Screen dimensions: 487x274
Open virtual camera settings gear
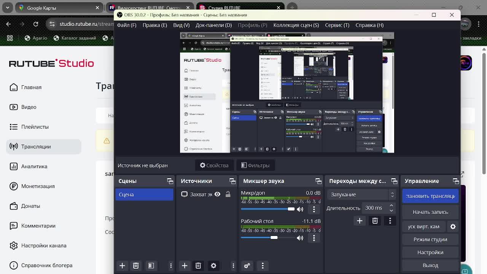tap(453, 226)
